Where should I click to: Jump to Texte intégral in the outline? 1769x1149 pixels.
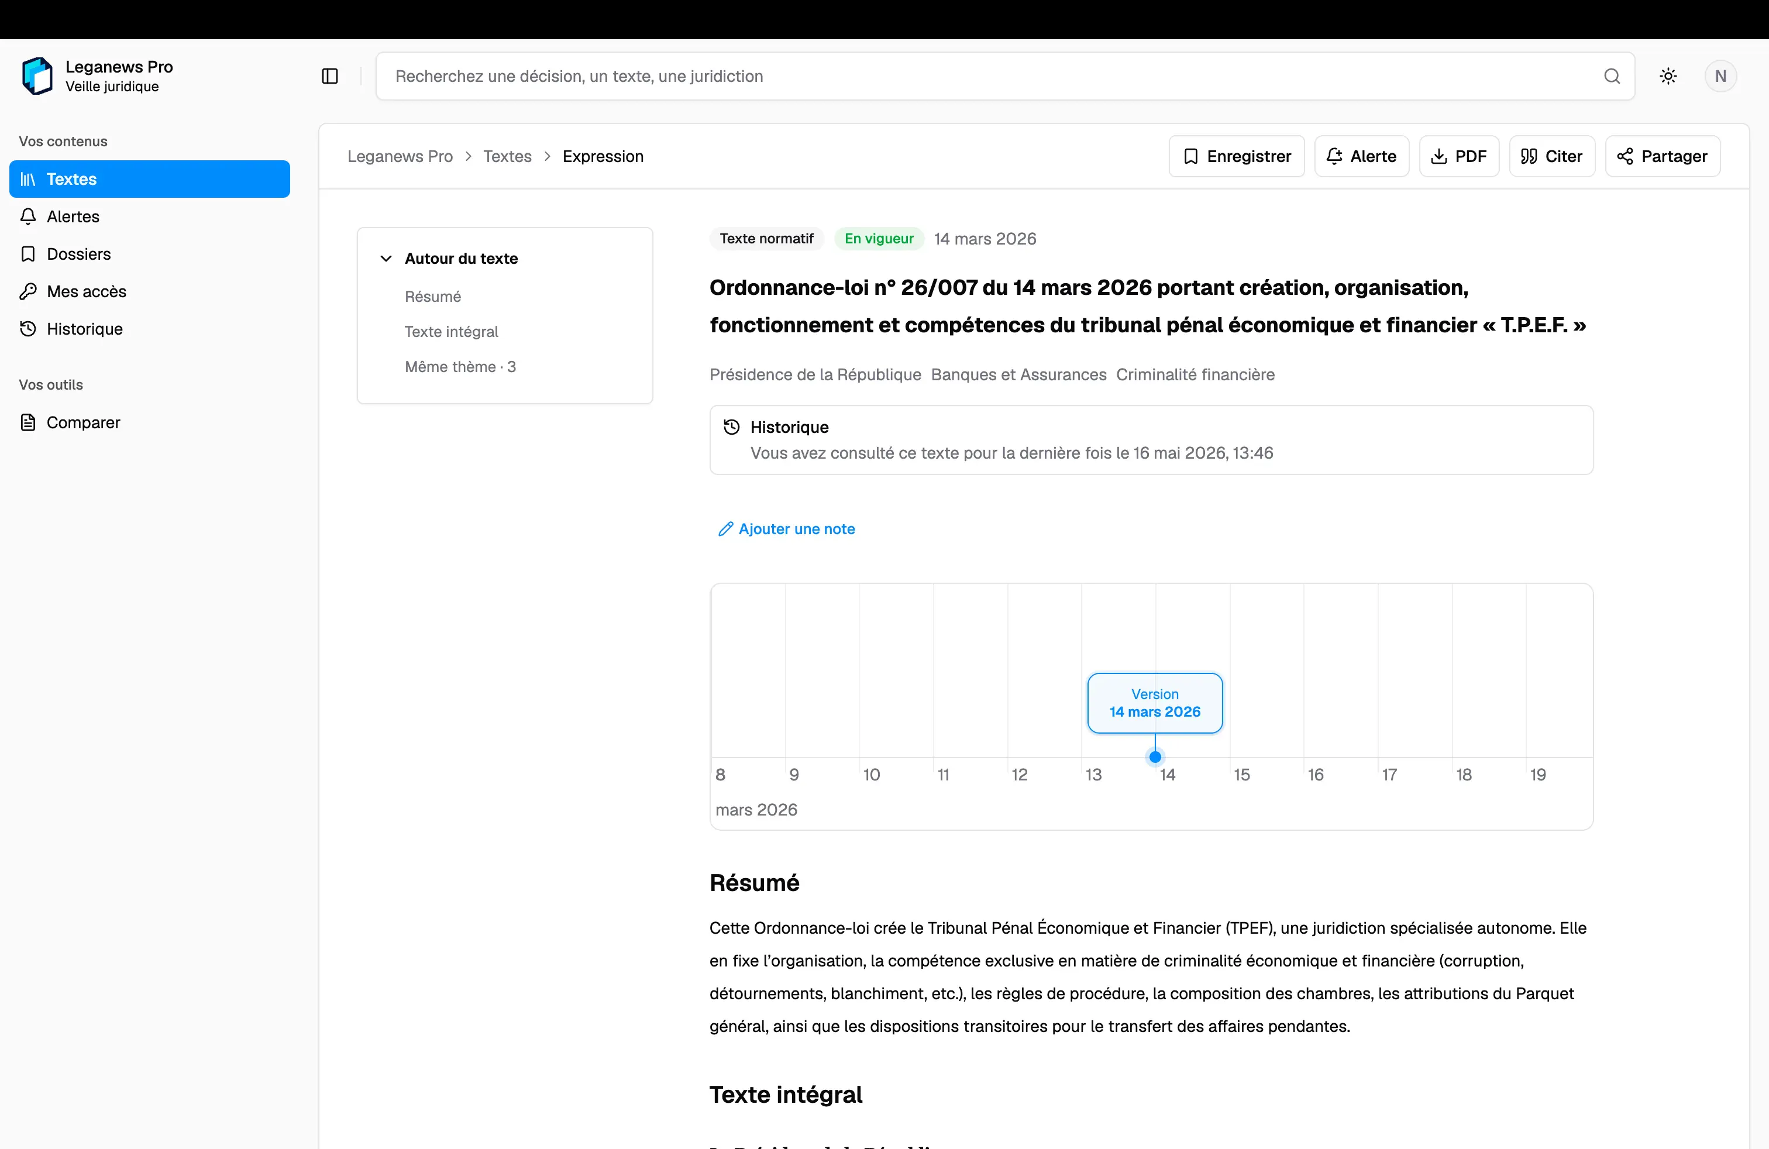(451, 332)
